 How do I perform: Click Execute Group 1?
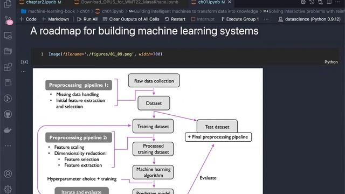[x=240, y=19]
